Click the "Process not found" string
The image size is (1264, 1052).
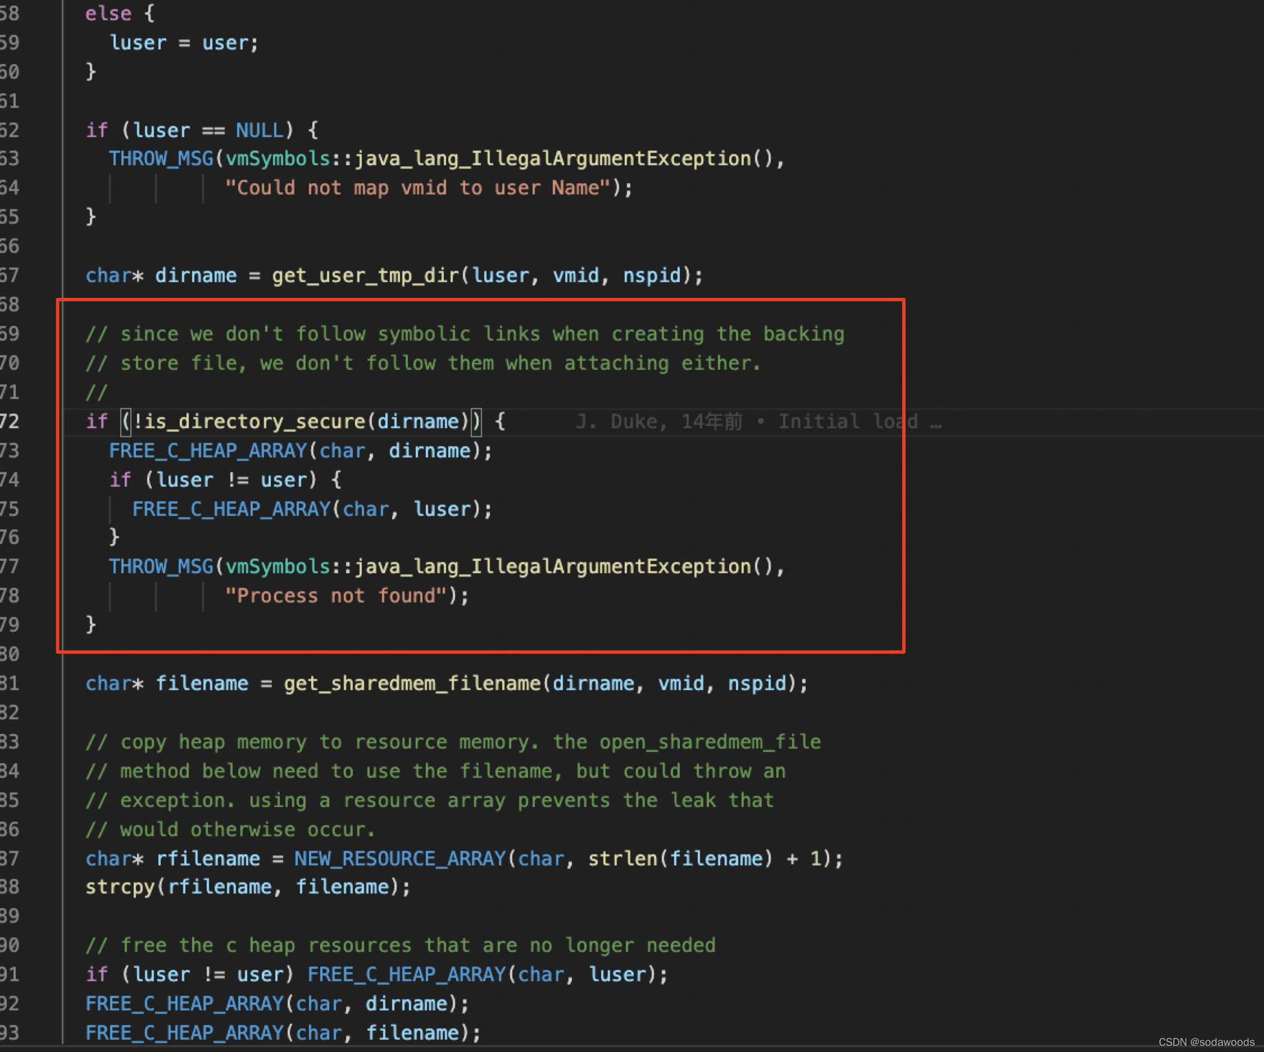point(337,596)
